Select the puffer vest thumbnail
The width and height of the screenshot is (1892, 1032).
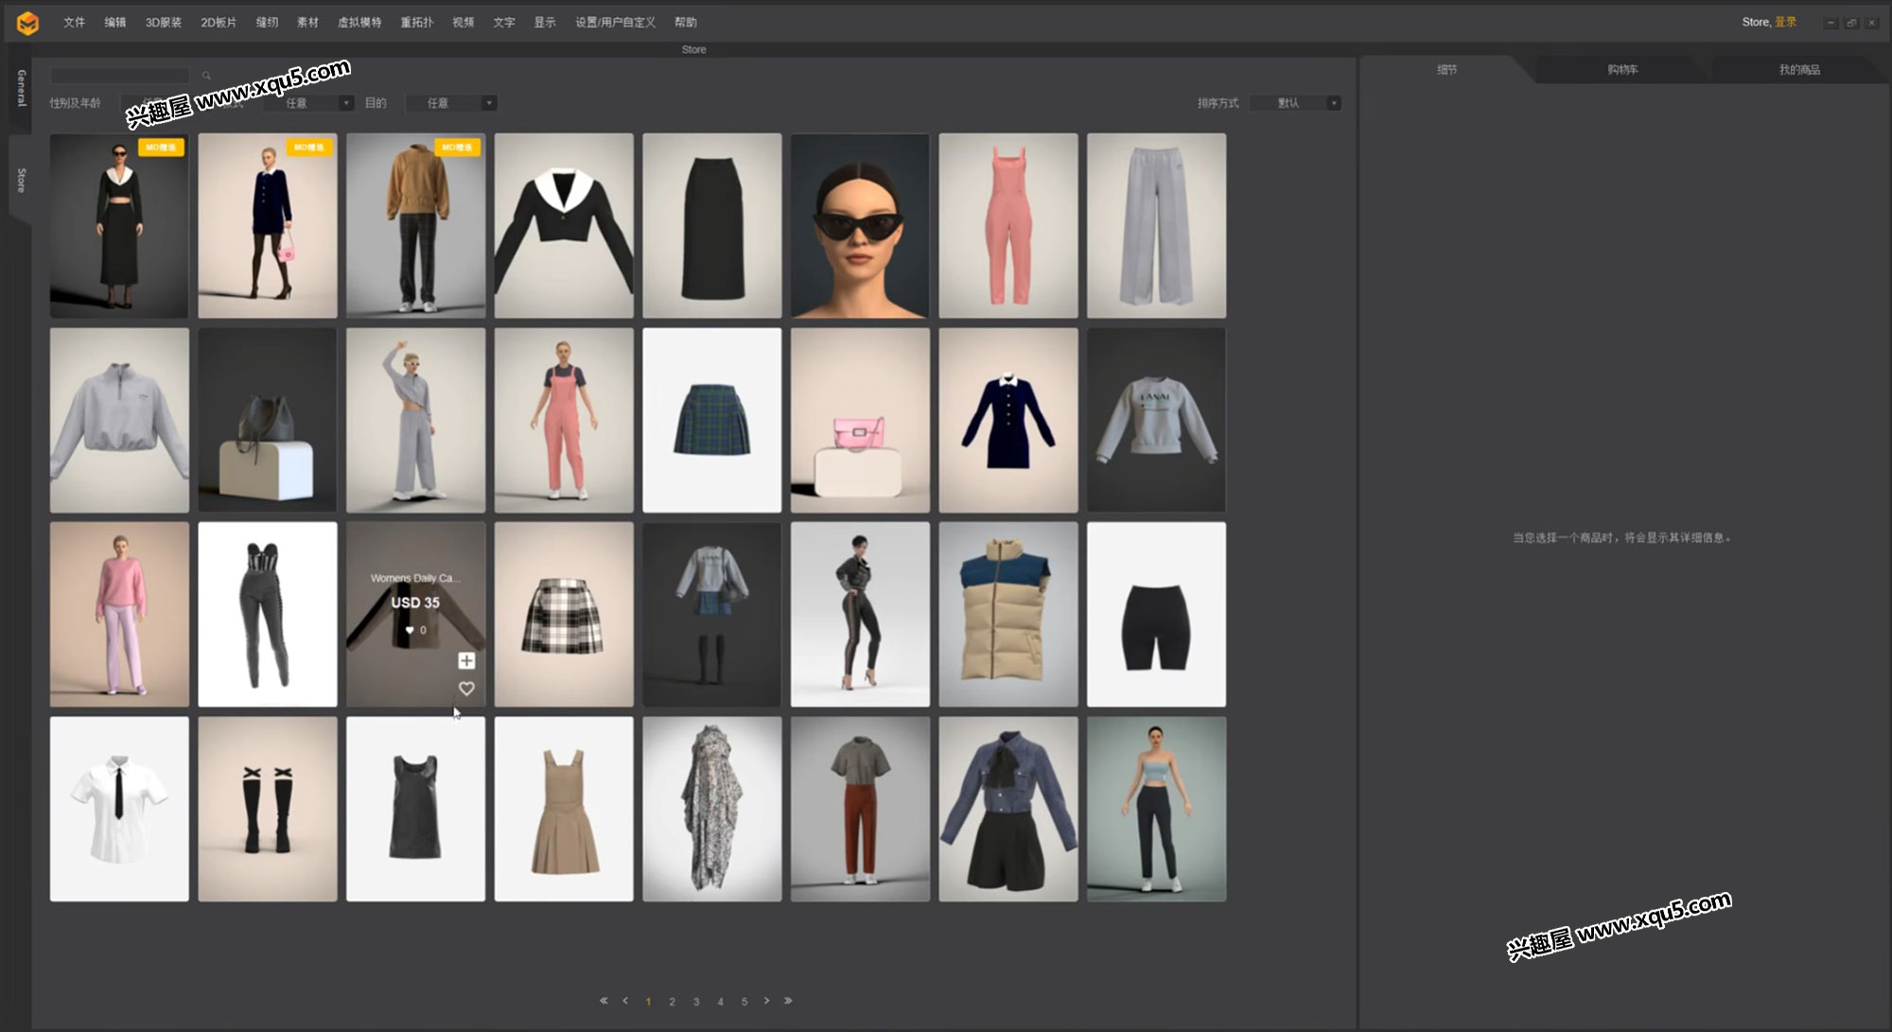[x=1007, y=614]
